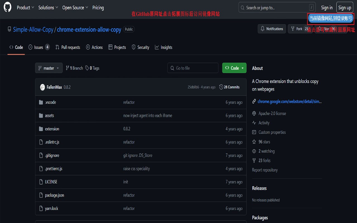Open commit hash 25db0b6
Screen dimensions: 357x223
pos(193,87)
